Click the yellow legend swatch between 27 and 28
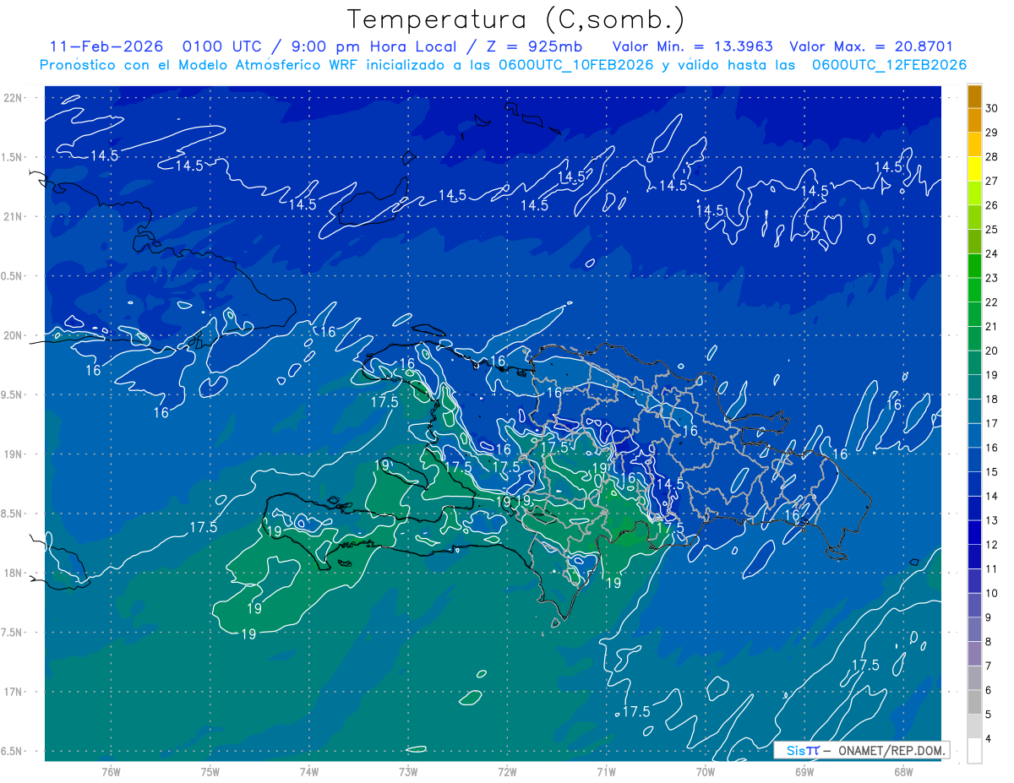This screenshot has height=783, width=1014. tap(974, 169)
